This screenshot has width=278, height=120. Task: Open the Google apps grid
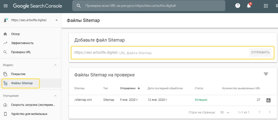[266, 6]
